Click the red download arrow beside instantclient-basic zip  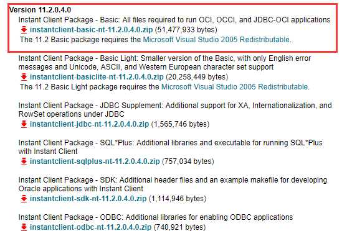24,30
